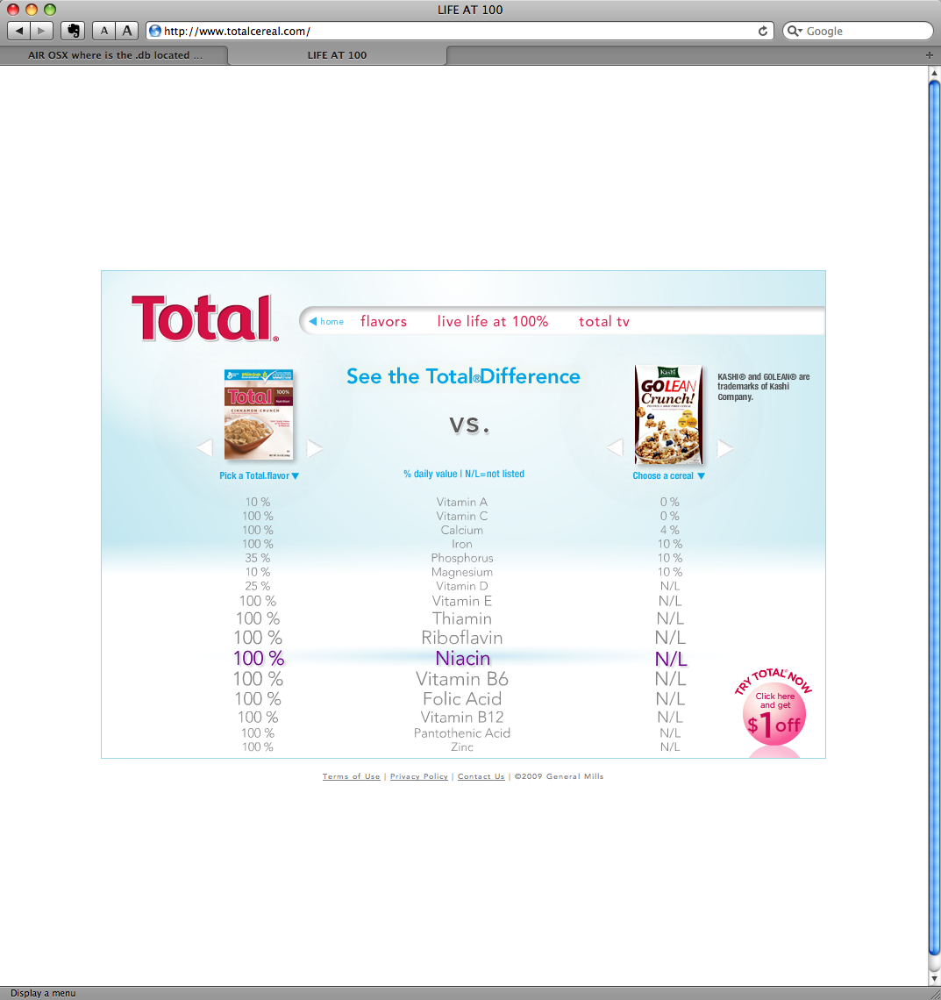Open the Contact Us link
941x1000 pixels.
point(481,776)
